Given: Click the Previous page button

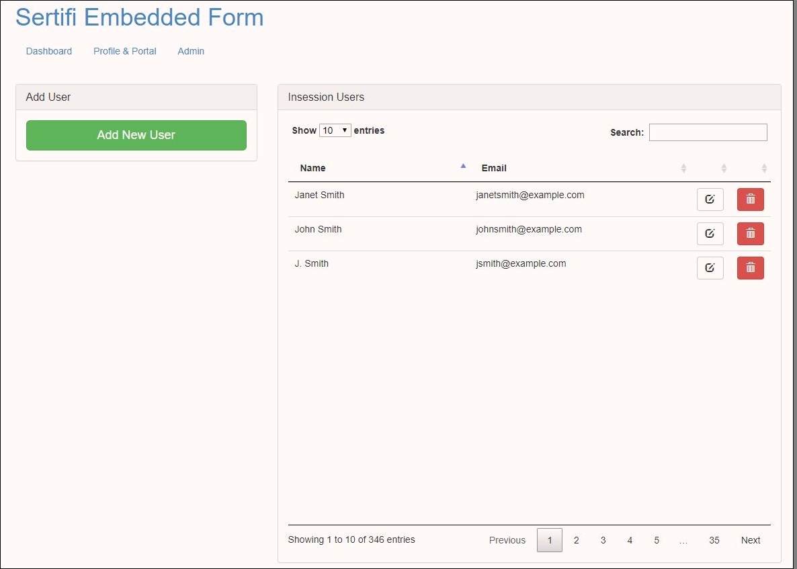Looking at the screenshot, I should [507, 540].
